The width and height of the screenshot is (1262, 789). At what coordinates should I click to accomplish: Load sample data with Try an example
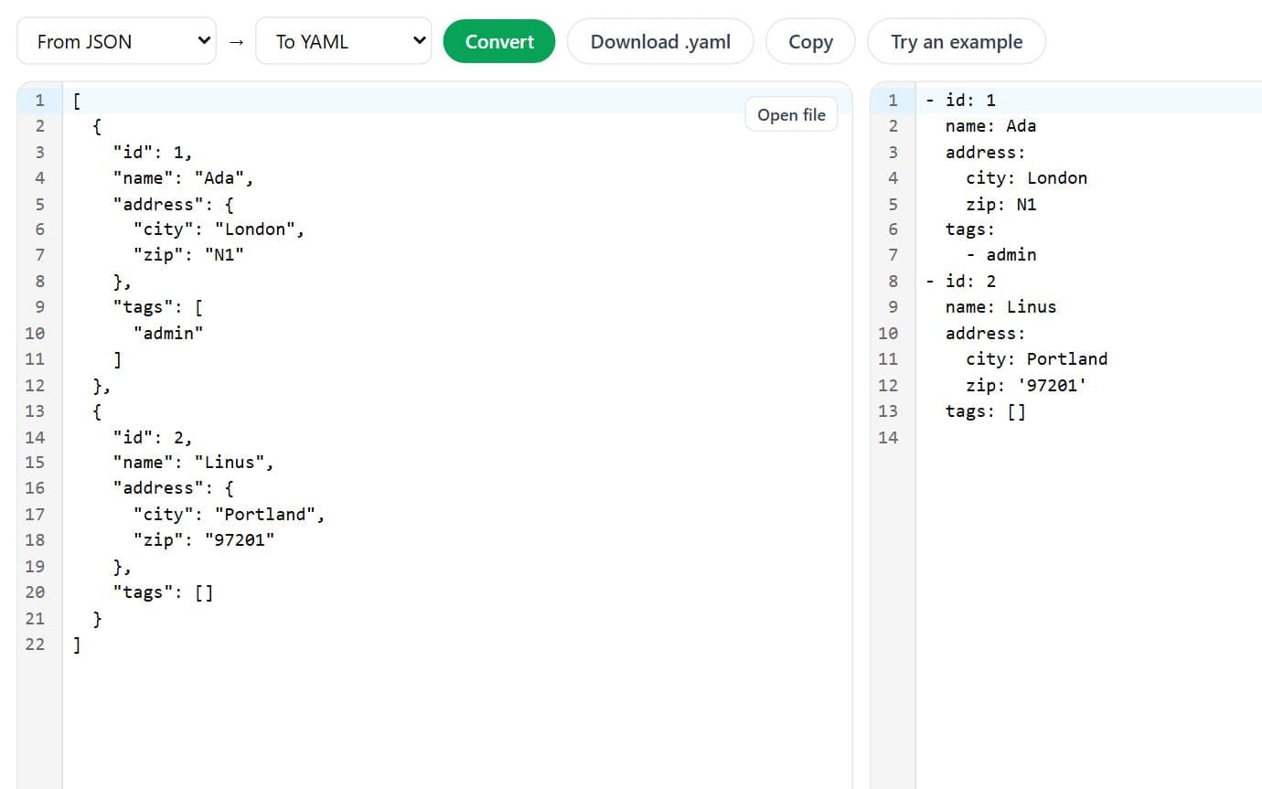(x=957, y=41)
